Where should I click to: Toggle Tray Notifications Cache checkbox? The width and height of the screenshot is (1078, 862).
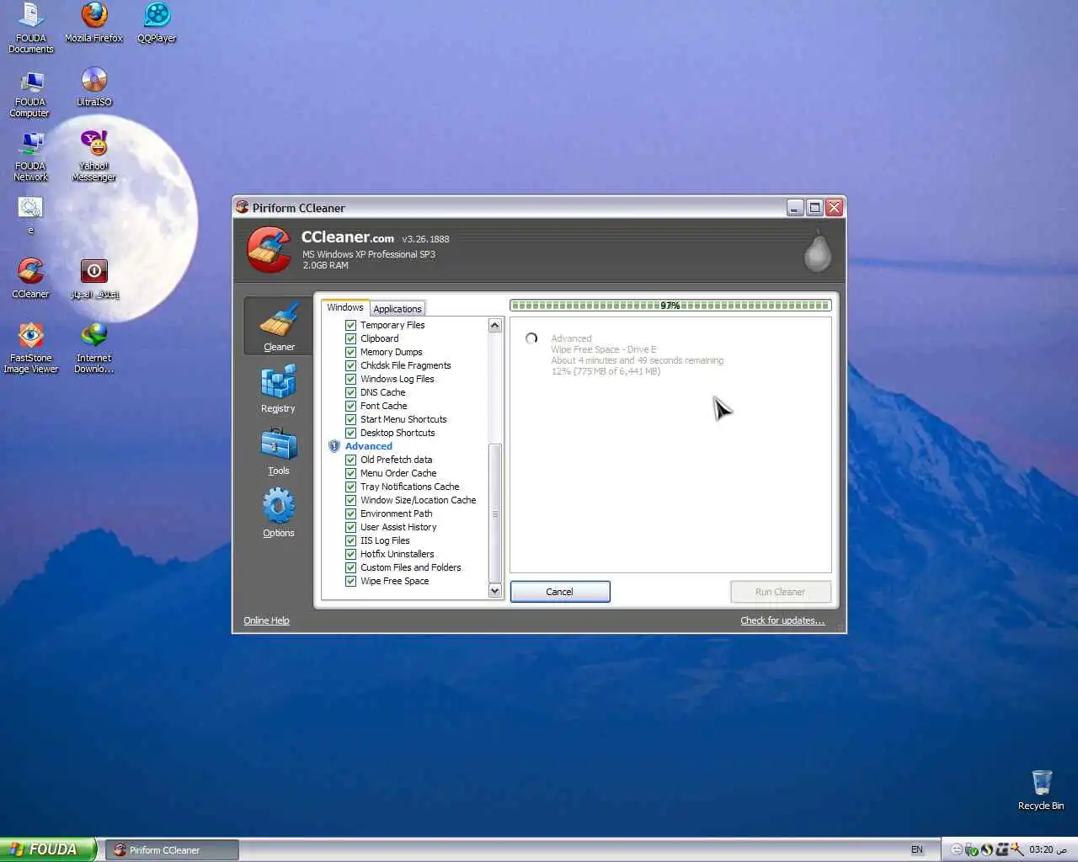pos(350,487)
